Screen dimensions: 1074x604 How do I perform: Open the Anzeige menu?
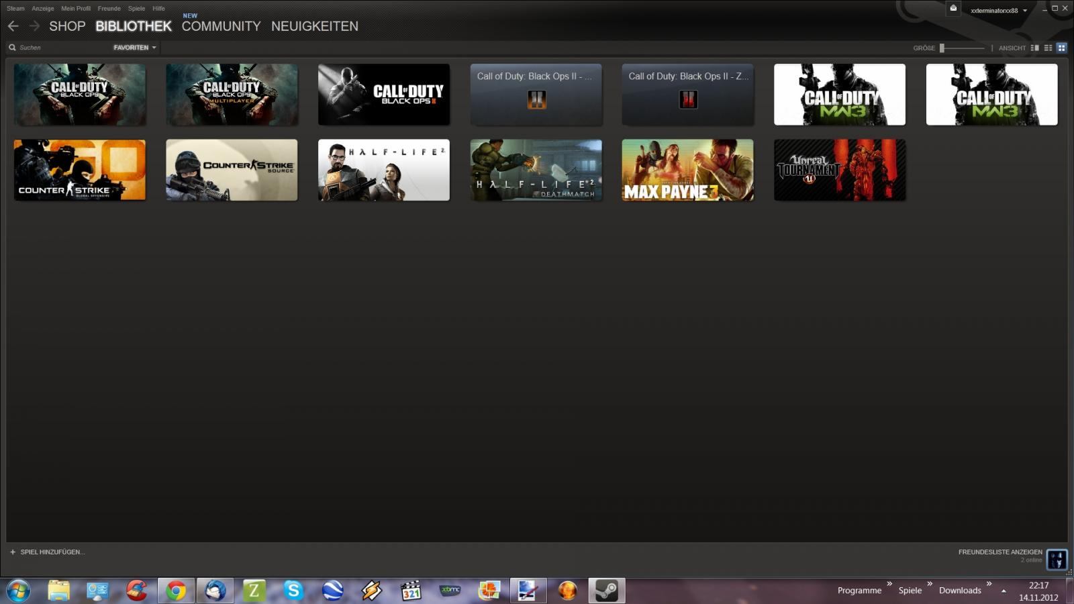coord(43,9)
